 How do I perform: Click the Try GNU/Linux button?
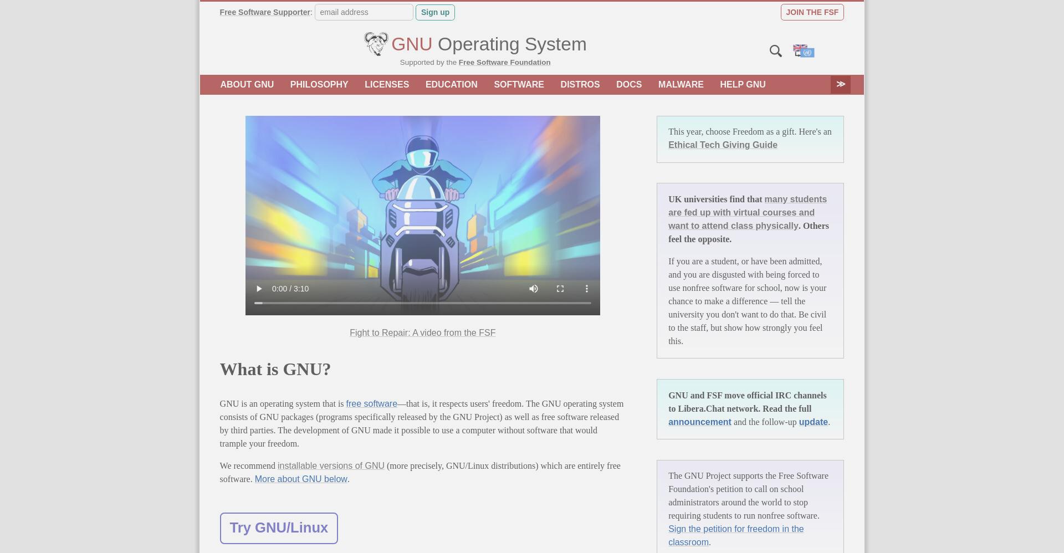(x=279, y=528)
